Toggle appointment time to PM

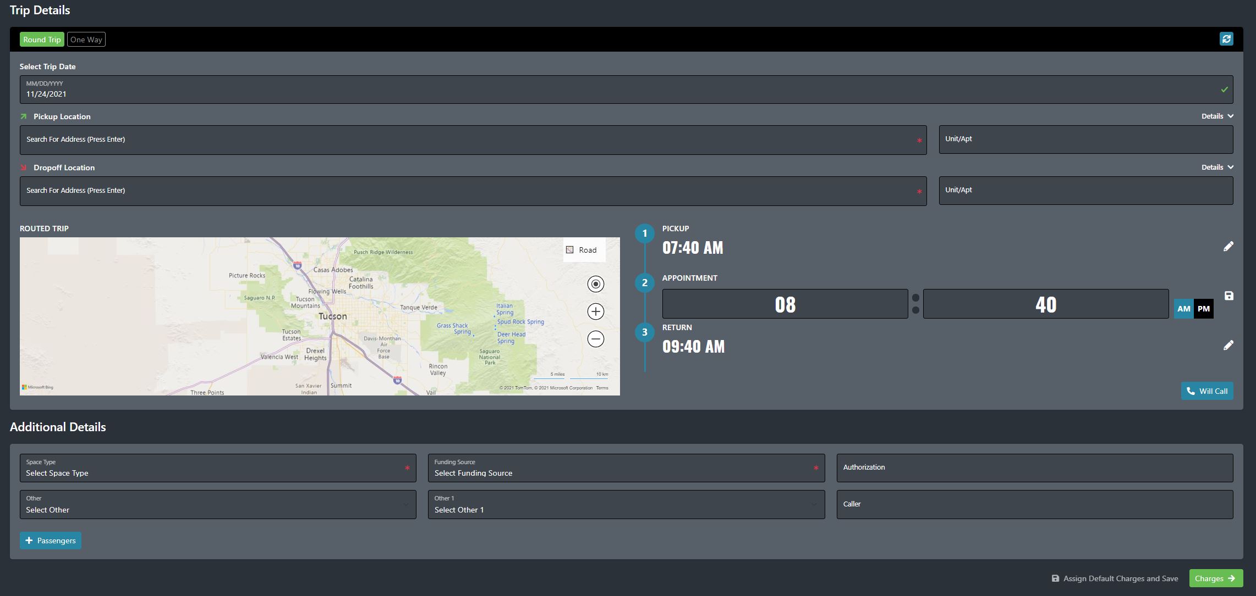1204,308
